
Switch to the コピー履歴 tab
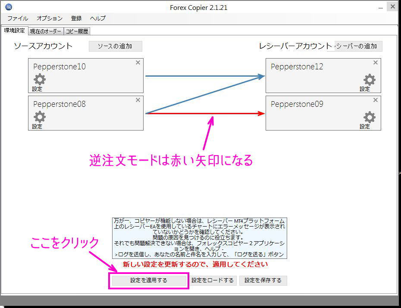click(x=77, y=31)
